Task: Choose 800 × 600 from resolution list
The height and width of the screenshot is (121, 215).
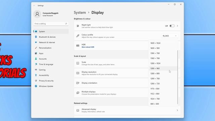Action: coord(163,104)
